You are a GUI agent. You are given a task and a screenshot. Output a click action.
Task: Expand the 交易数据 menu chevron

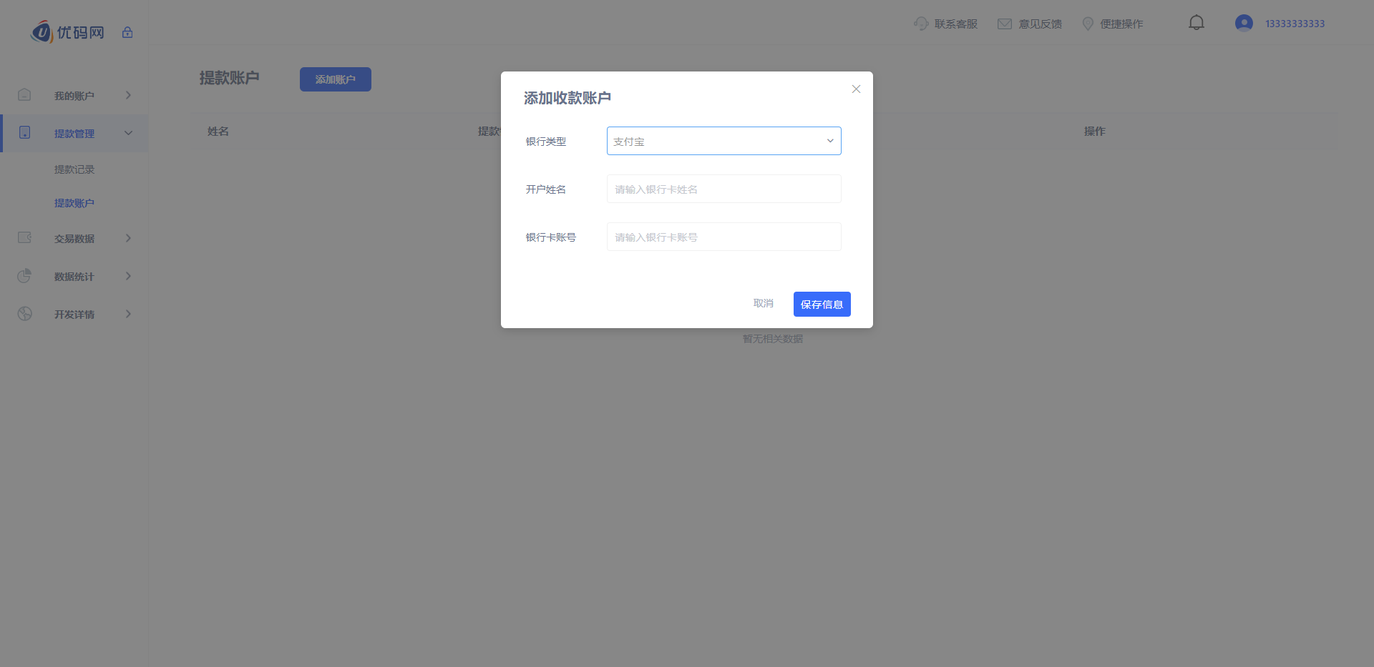(x=128, y=238)
